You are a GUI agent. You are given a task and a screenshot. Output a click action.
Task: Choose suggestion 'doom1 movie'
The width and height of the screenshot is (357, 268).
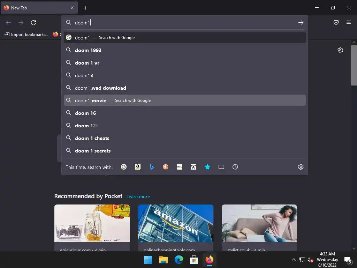185,100
